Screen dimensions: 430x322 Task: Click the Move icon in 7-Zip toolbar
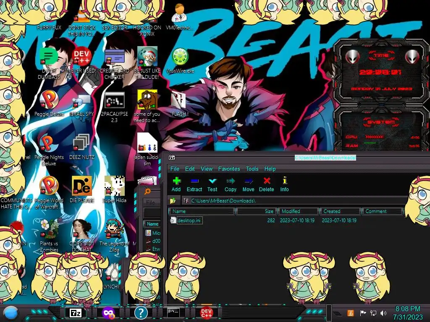point(249,181)
